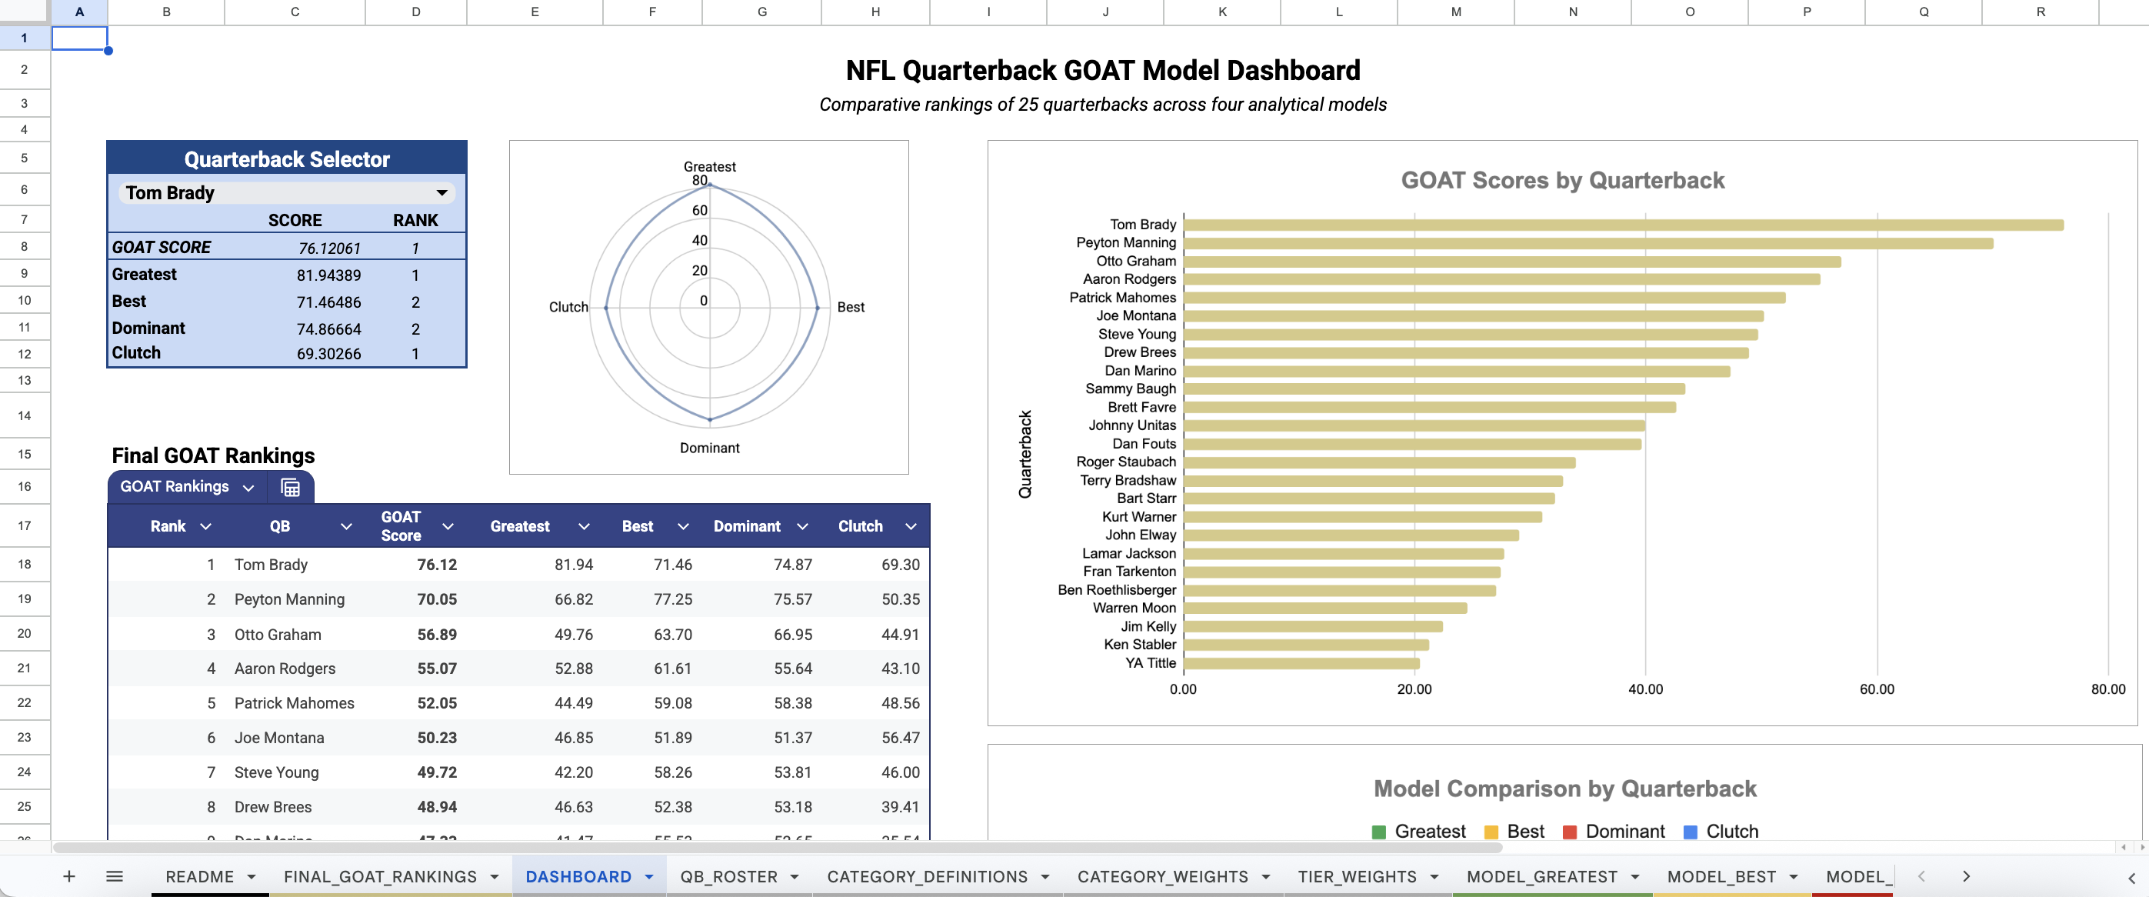This screenshot has height=897, width=2149.
Task: Click the filter icon on the Greatest column
Action: click(583, 526)
